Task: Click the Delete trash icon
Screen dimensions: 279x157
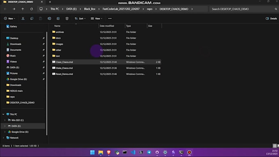Action: click(67, 18)
